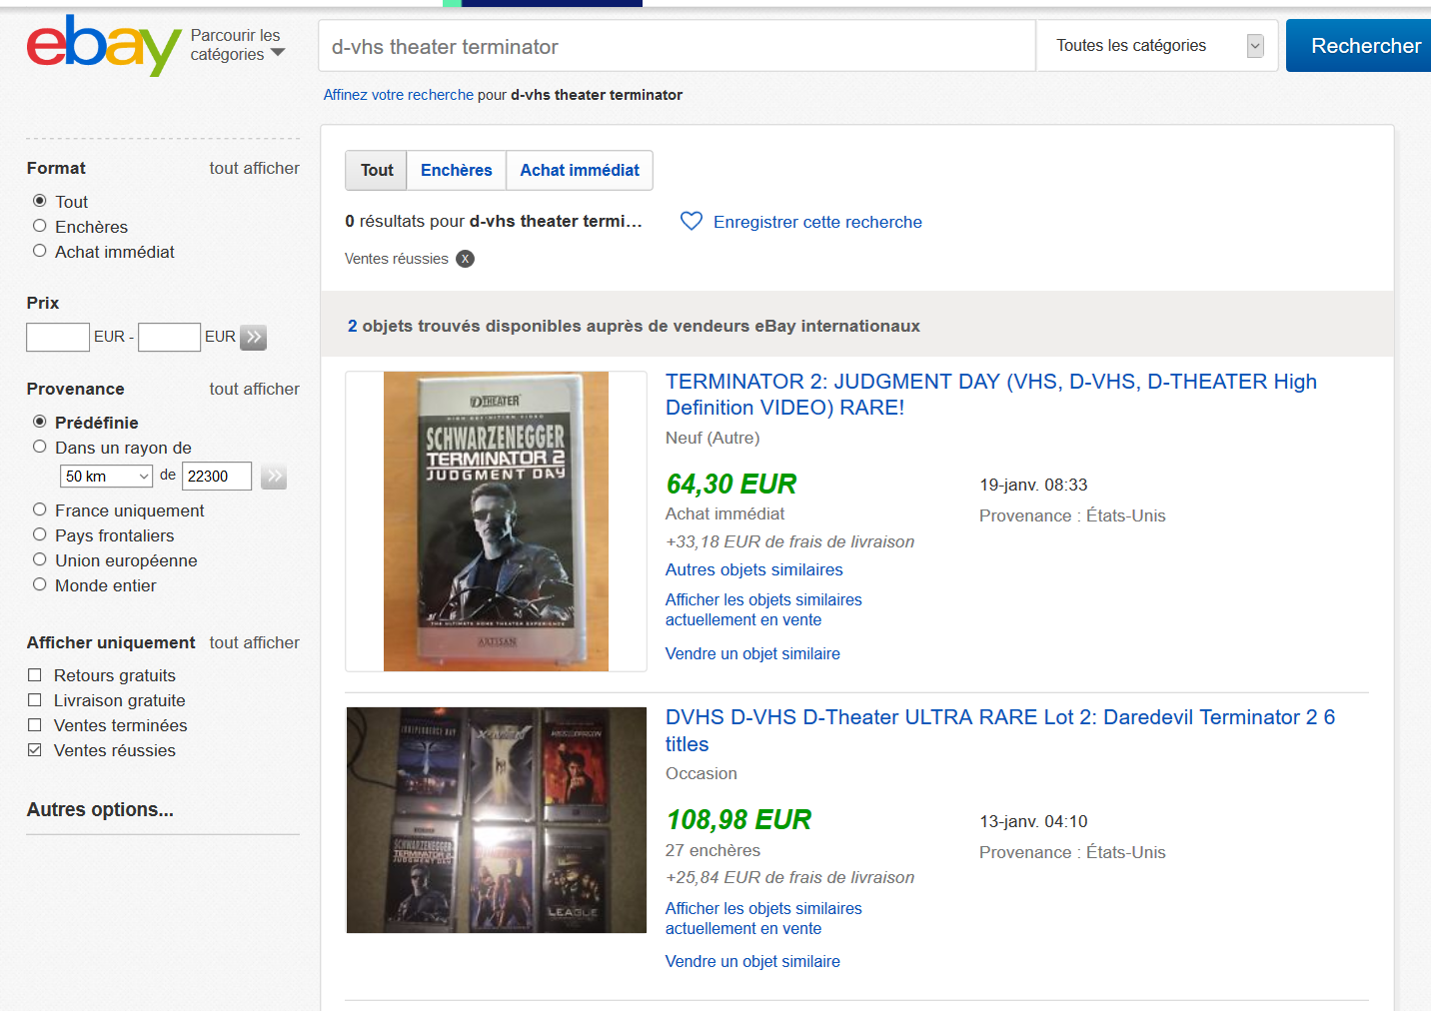
Task: Submit price range with arrow button
Action: tap(254, 338)
